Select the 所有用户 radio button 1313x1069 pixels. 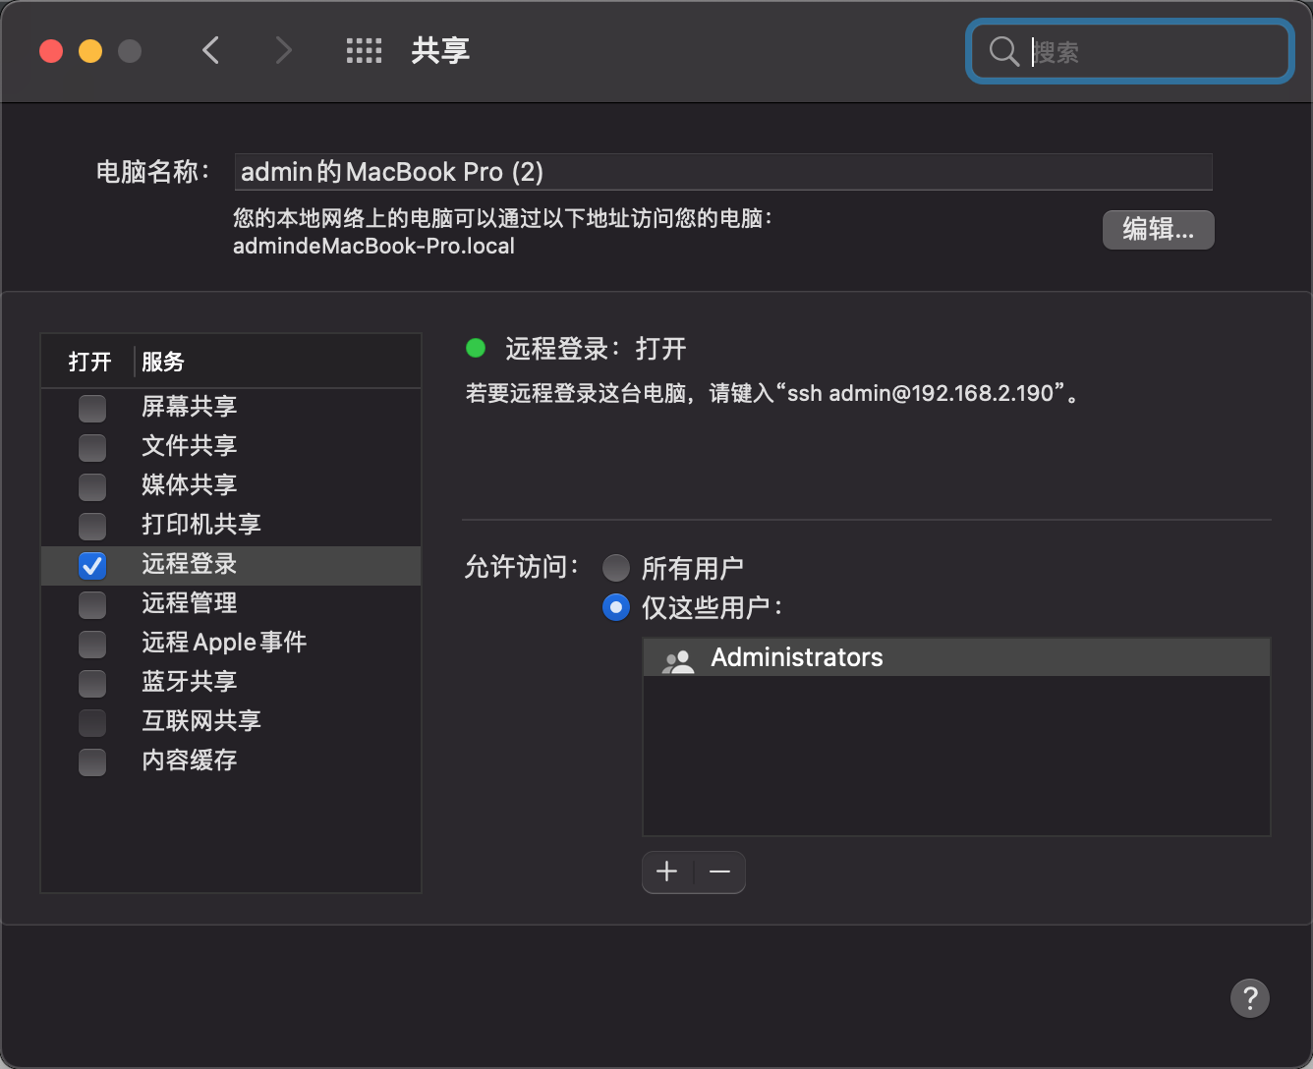[x=616, y=568]
